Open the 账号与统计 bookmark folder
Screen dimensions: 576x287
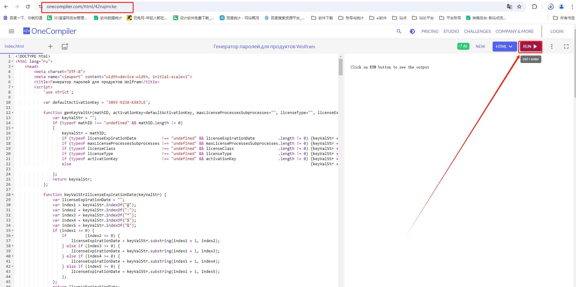click(351, 18)
